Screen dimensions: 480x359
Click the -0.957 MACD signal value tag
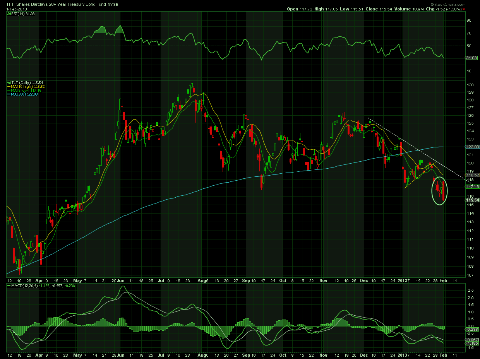pyautogui.click(x=472, y=339)
